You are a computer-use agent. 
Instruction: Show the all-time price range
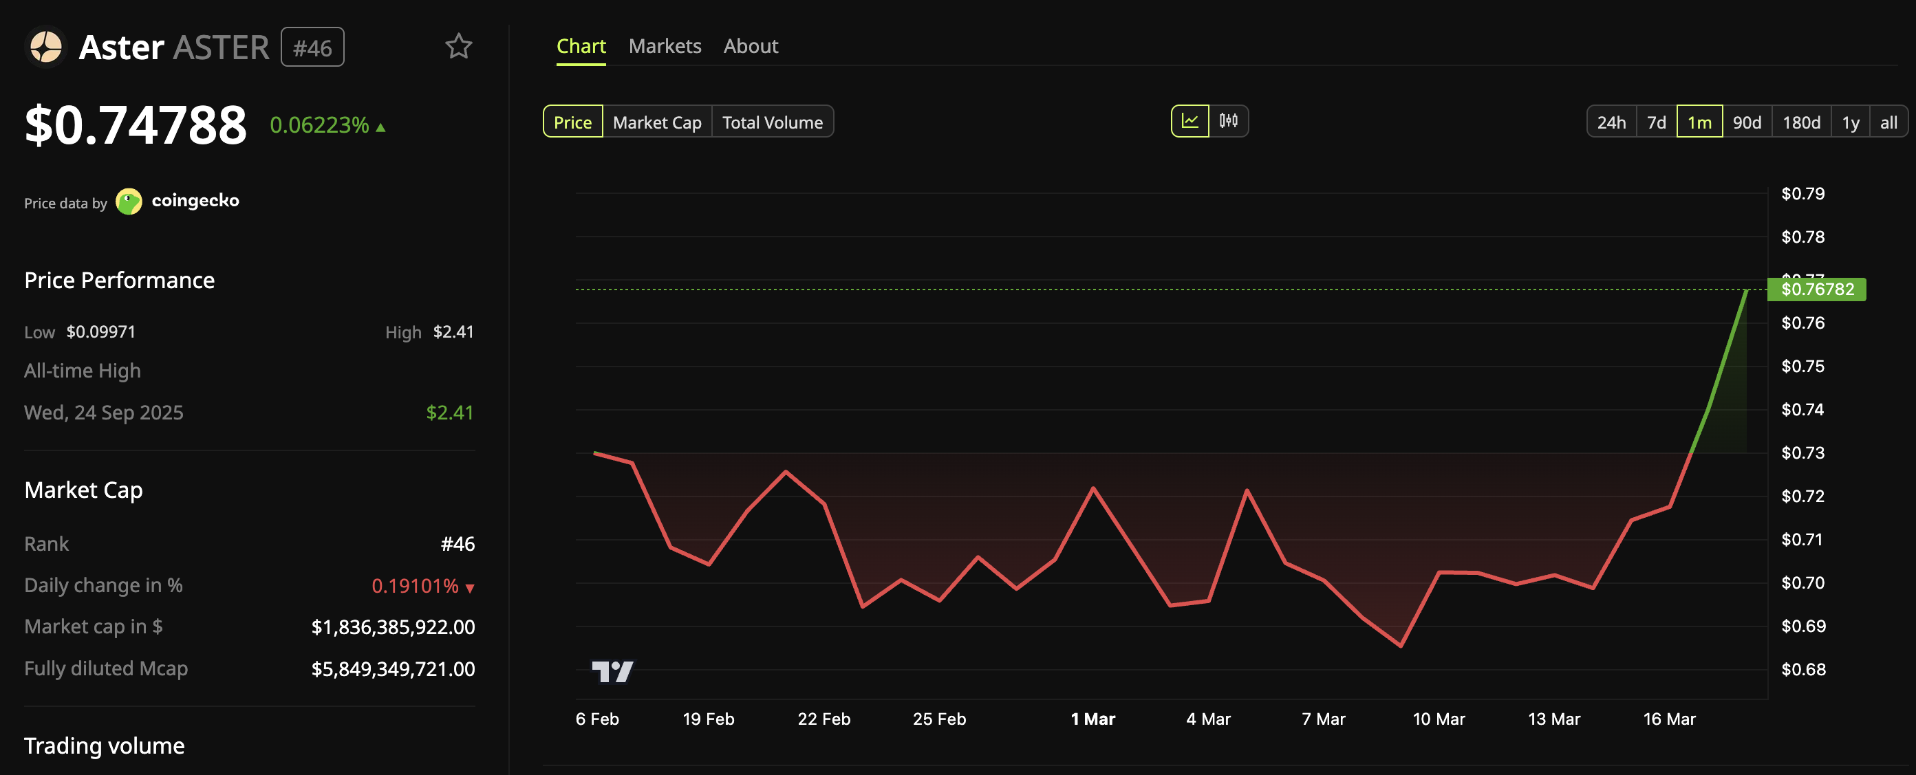(1888, 122)
